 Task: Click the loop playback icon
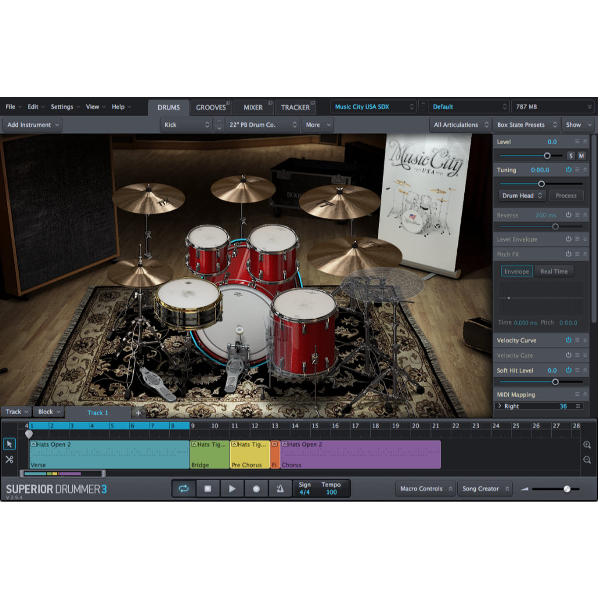click(x=183, y=488)
